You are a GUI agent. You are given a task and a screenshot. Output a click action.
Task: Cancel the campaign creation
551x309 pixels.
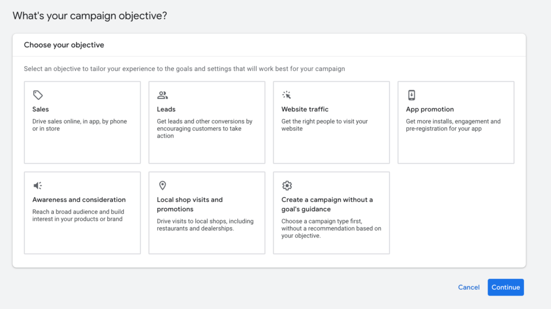pos(469,287)
